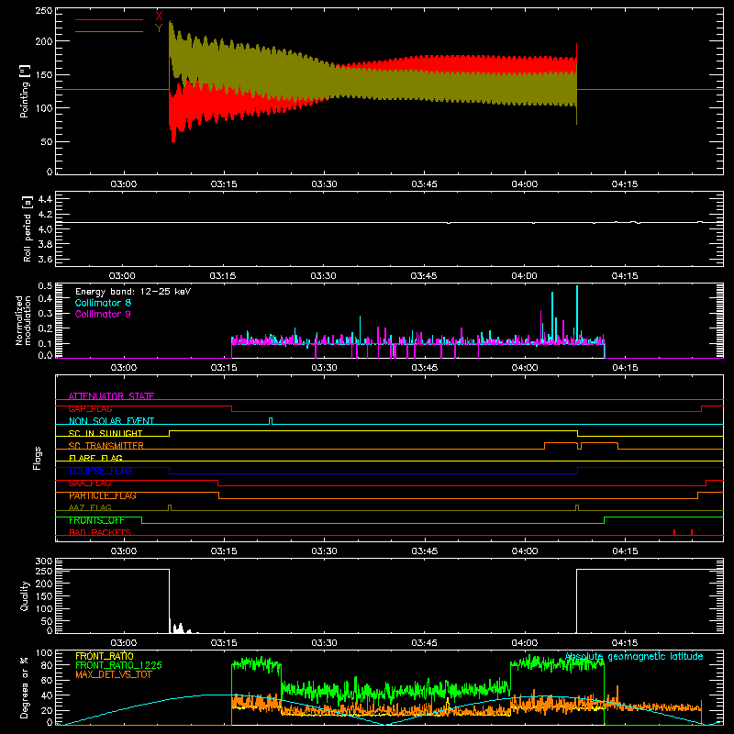734x734 pixels.
Task: Select the GAP_FLAG label
Action: 90,408
